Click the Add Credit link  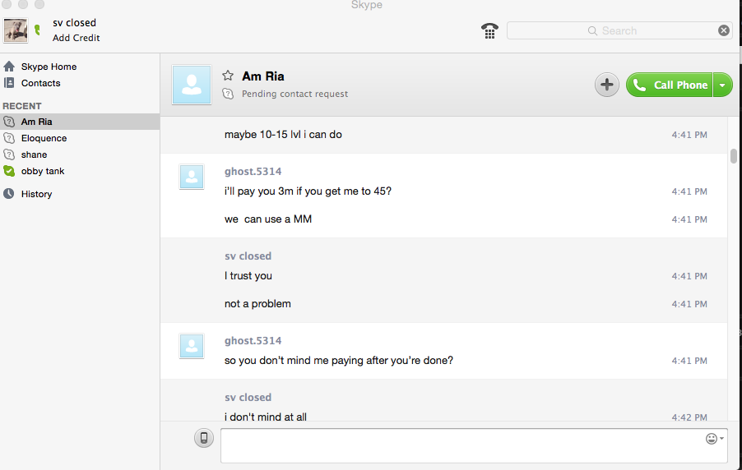pos(77,38)
